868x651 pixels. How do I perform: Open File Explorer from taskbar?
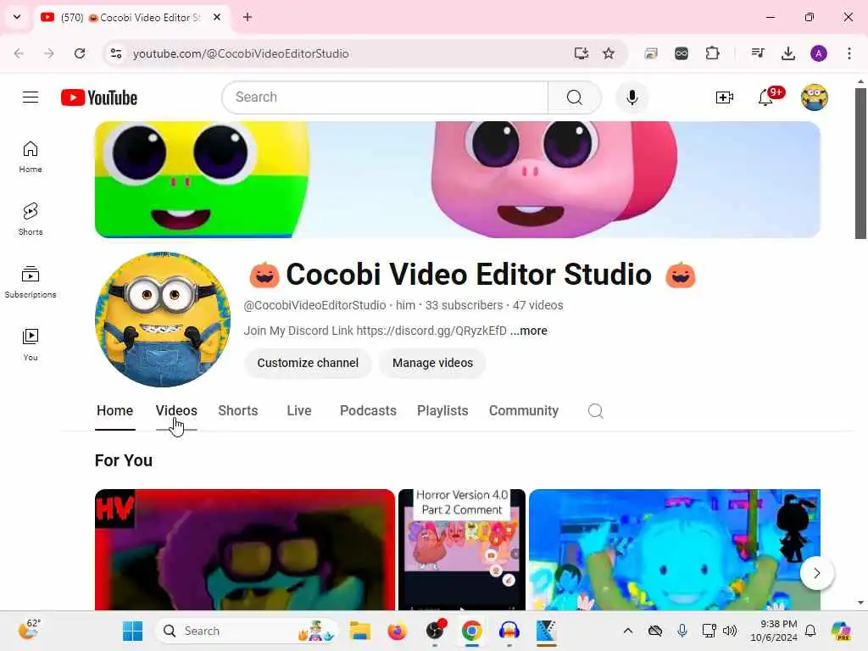click(359, 631)
